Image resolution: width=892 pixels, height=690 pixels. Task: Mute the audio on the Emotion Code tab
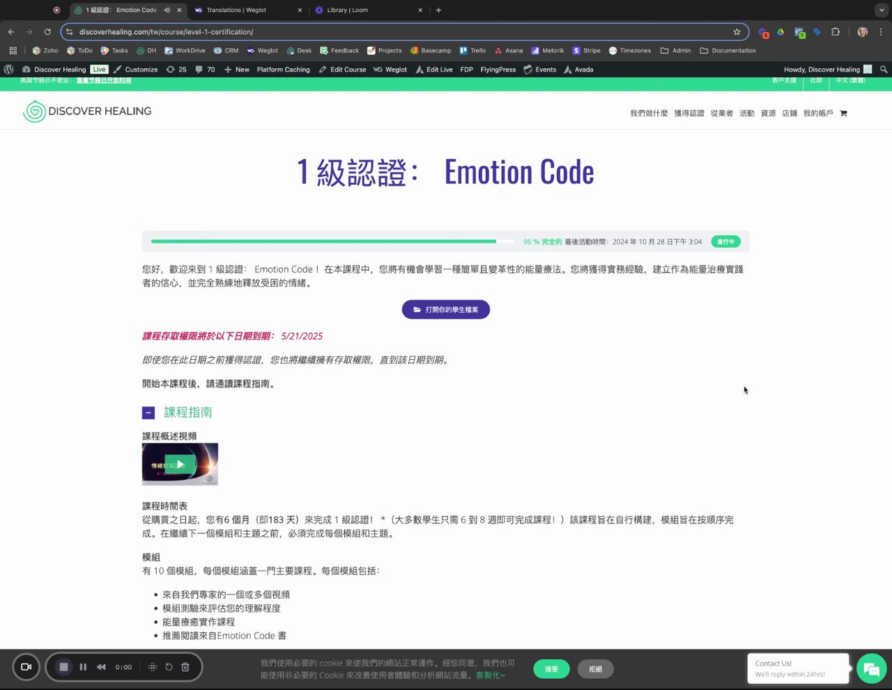[x=167, y=10]
